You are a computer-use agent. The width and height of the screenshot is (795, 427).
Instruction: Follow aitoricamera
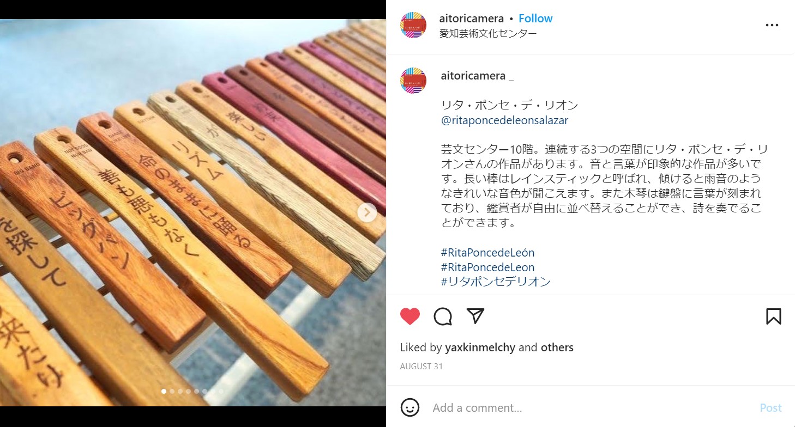point(535,19)
